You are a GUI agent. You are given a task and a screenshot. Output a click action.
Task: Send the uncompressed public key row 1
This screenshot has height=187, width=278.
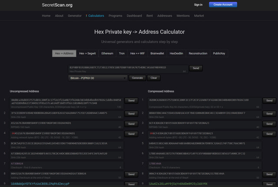point(131,101)
